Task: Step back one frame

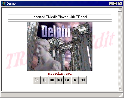Action: tap(82, 80)
